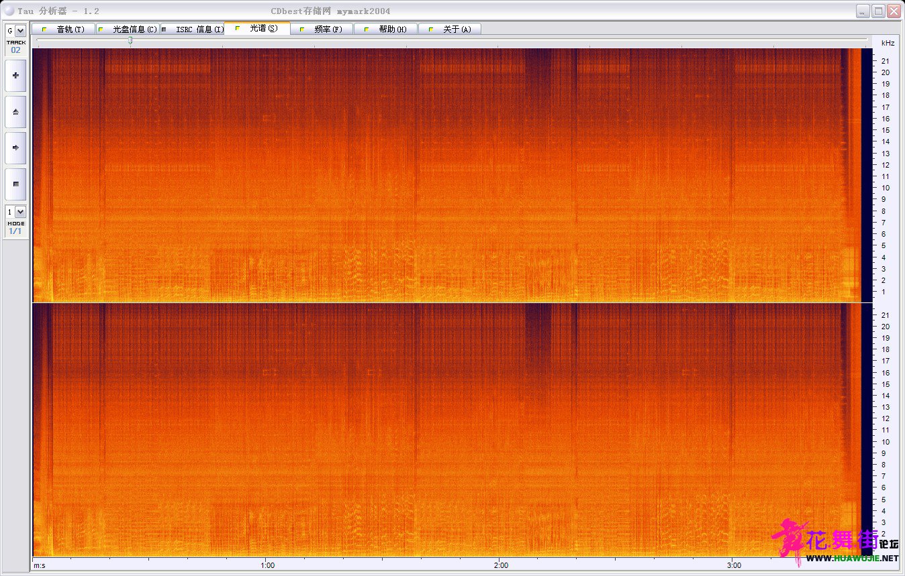905x576 pixels.
Task: Click the plus button in left panel
Action: coord(15,76)
